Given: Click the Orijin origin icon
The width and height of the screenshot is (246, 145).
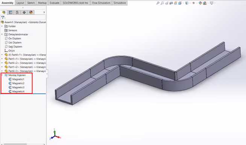Looking at the screenshot, I should (6, 51).
